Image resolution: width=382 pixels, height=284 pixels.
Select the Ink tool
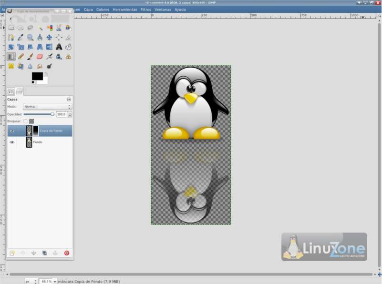point(59,56)
